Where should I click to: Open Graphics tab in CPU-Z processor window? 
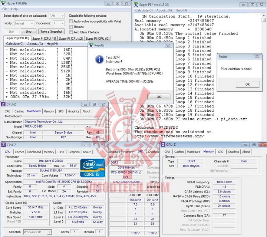coord(74,152)
